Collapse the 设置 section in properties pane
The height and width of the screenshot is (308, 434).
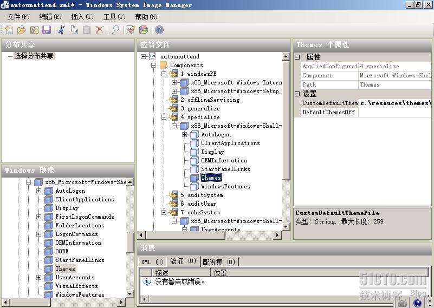297,94
